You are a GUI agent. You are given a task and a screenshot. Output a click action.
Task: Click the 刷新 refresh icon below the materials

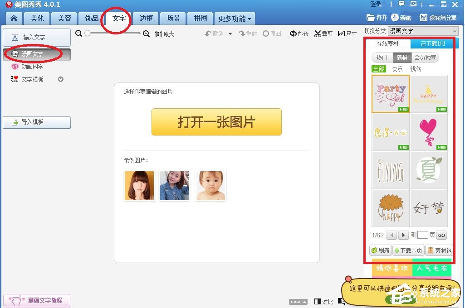pos(380,250)
